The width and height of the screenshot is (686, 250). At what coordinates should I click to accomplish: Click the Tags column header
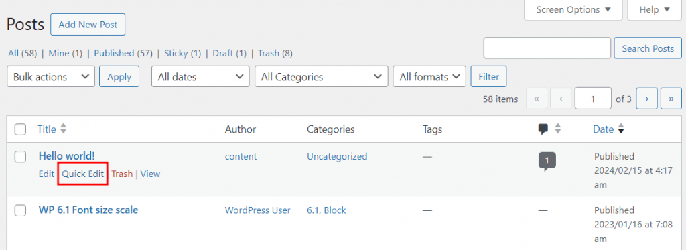pyautogui.click(x=432, y=129)
